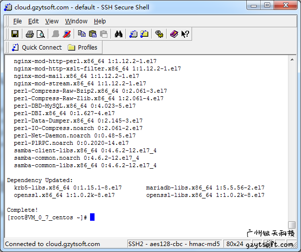Open a New Terminal Window
Screen dimensions: 301x252
pyautogui.click(x=133, y=34)
